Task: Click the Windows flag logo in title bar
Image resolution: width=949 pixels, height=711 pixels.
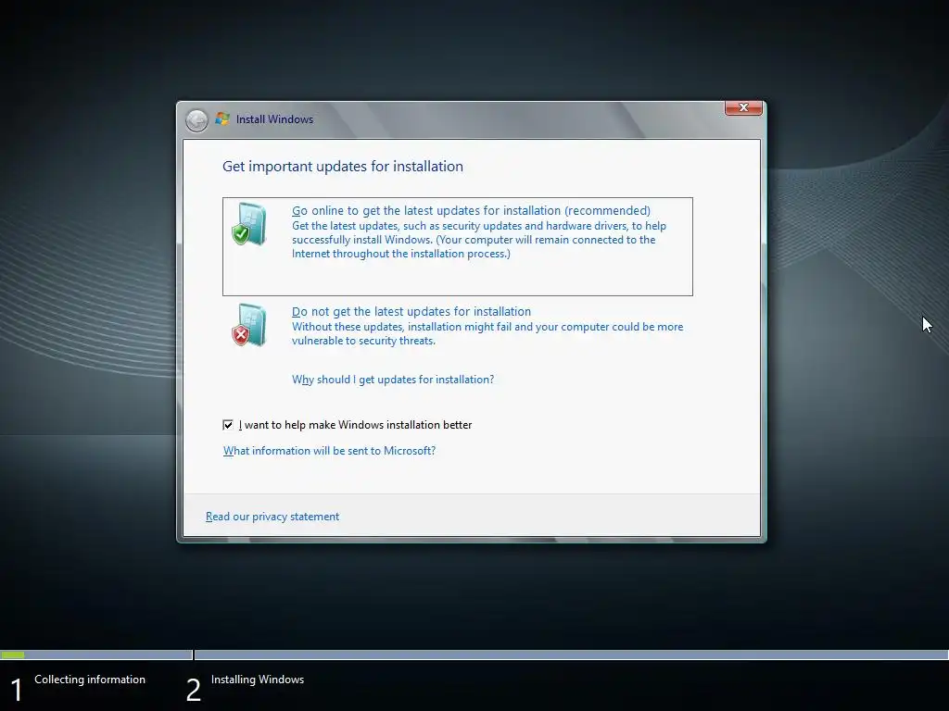Action: point(222,118)
